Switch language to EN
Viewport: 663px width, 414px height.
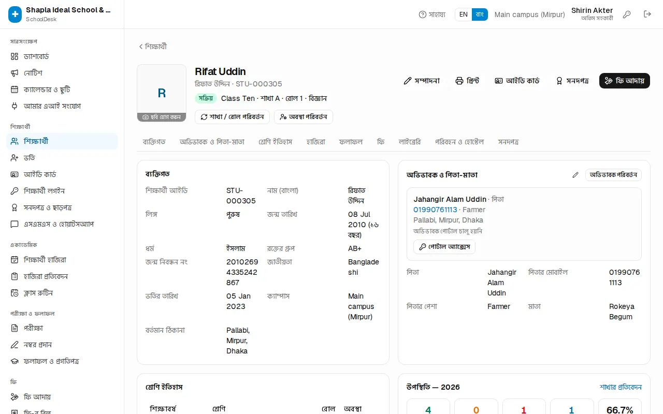464,14
